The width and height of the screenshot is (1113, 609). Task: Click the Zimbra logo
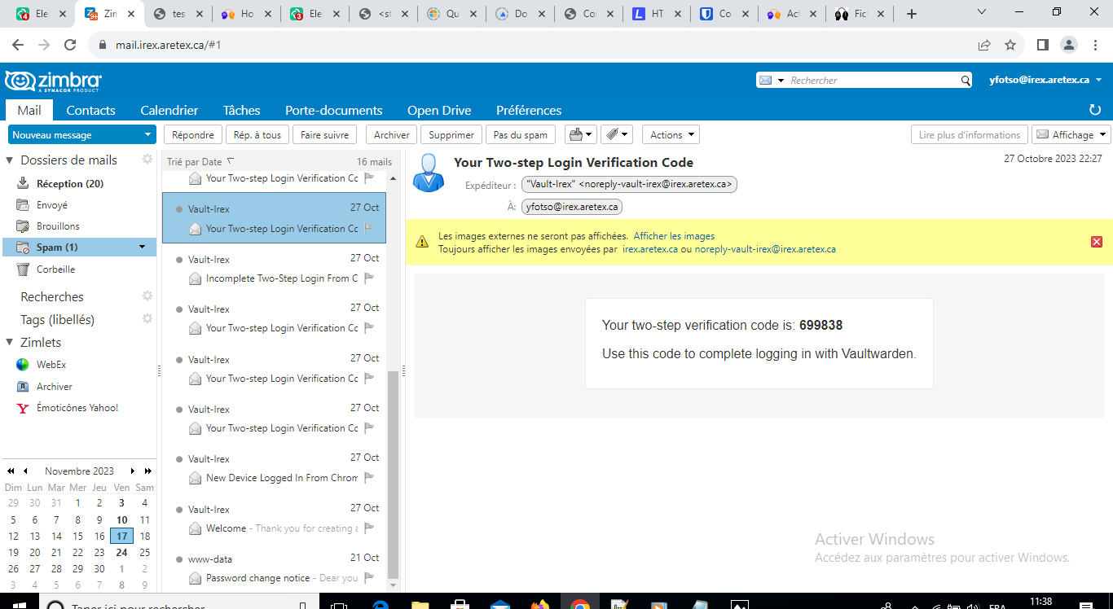[53, 81]
